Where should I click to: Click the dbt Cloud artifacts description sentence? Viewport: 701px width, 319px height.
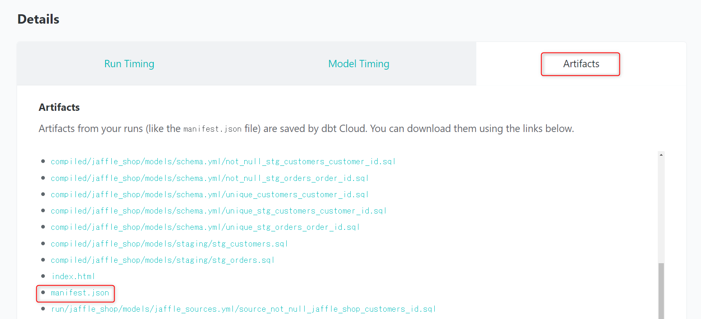[367, 129]
